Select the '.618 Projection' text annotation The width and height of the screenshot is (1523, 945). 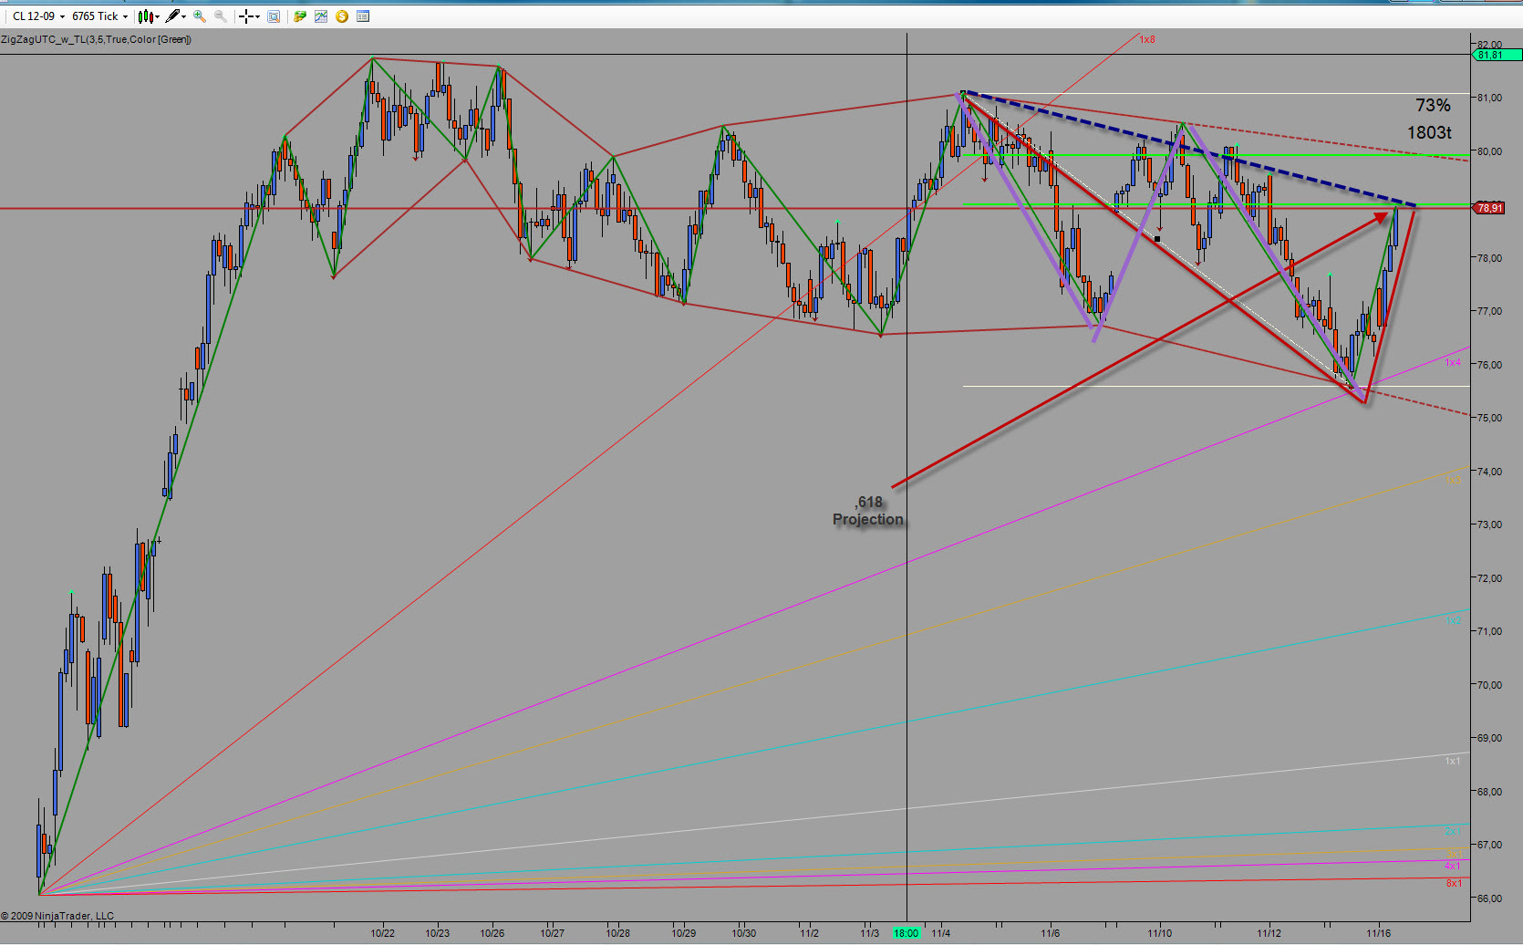[x=868, y=511]
